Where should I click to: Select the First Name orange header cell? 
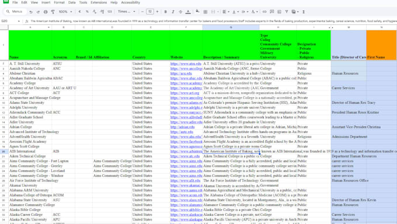tap(381, 45)
